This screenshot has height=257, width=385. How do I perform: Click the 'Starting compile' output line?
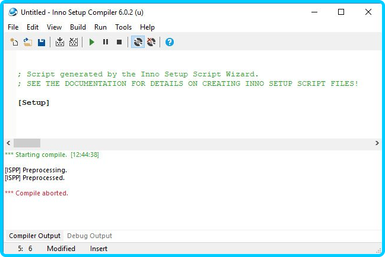[52, 155]
